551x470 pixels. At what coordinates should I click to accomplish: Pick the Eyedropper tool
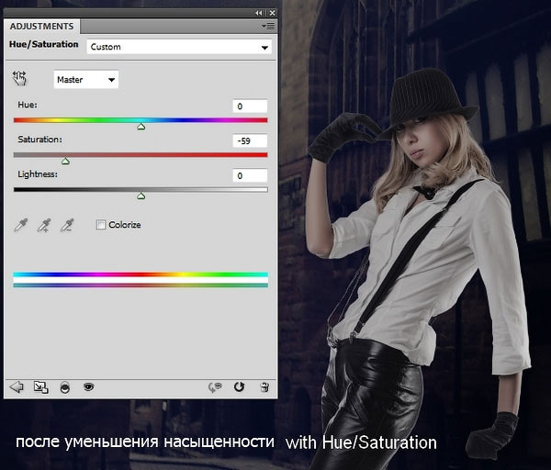tap(21, 225)
